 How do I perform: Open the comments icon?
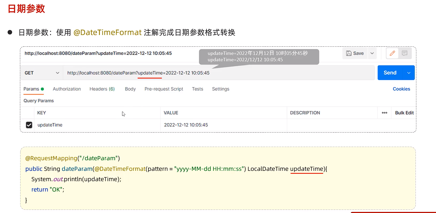tap(404, 53)
